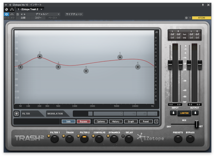
Task: Toggle the DELAY enable LED
Action: (x=123, y=136)
